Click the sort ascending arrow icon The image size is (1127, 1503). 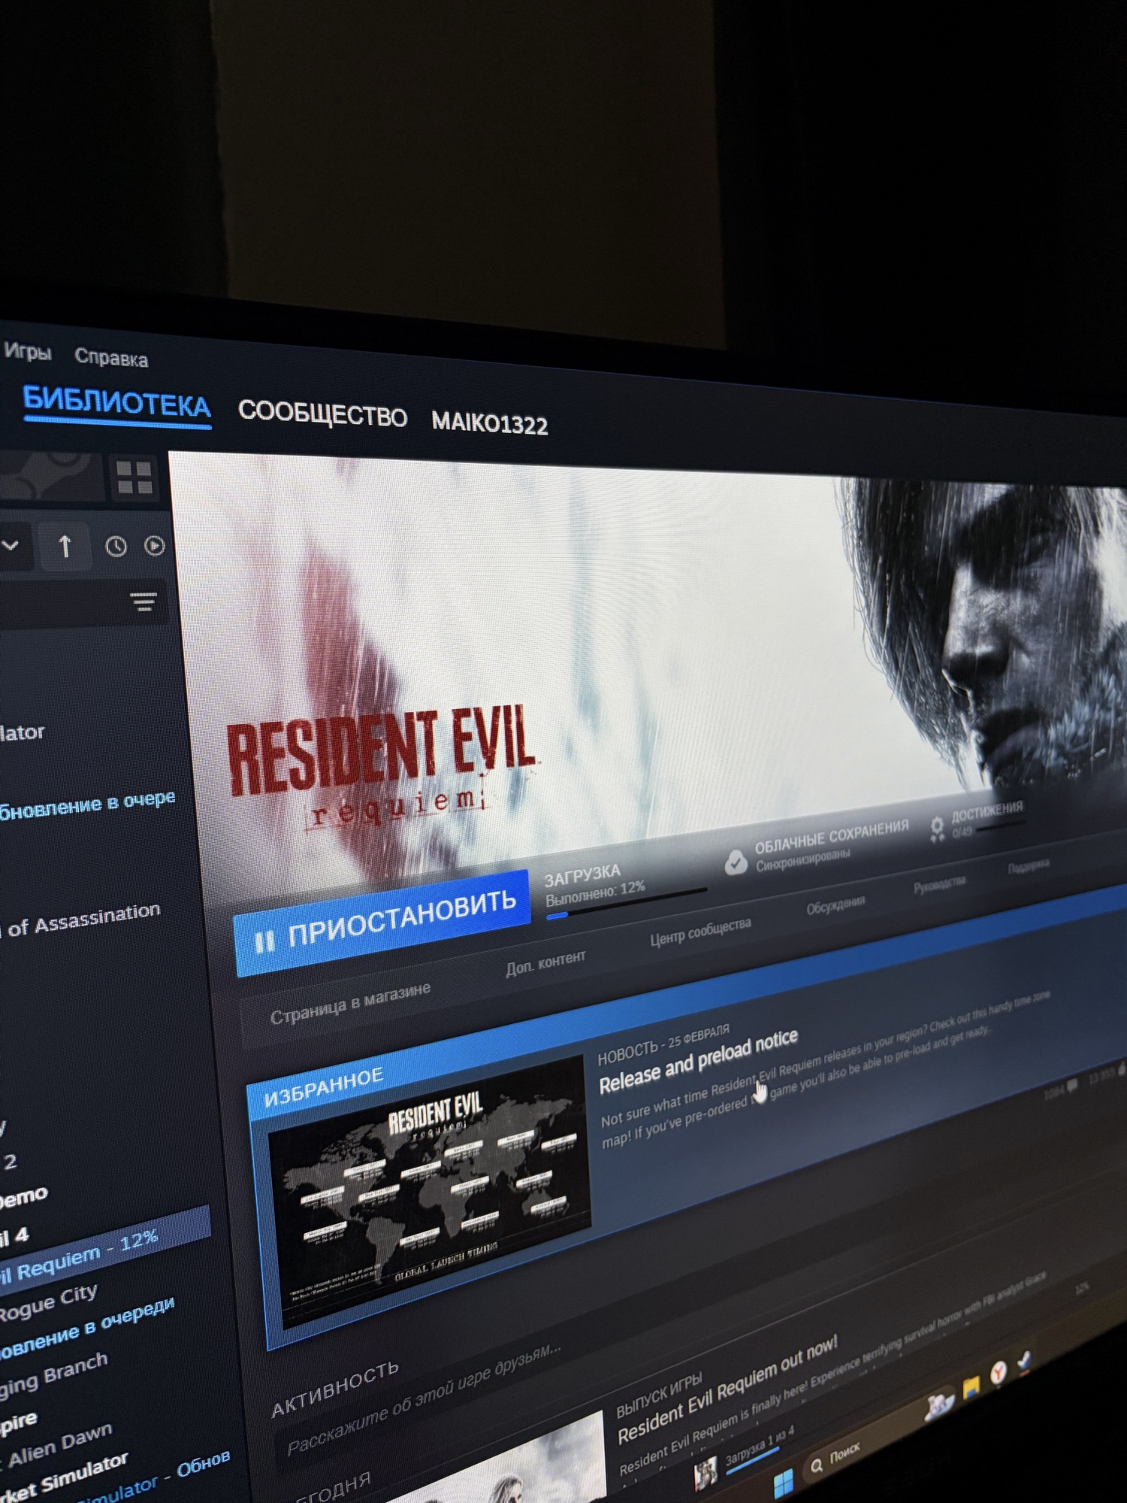click(65, 546)
